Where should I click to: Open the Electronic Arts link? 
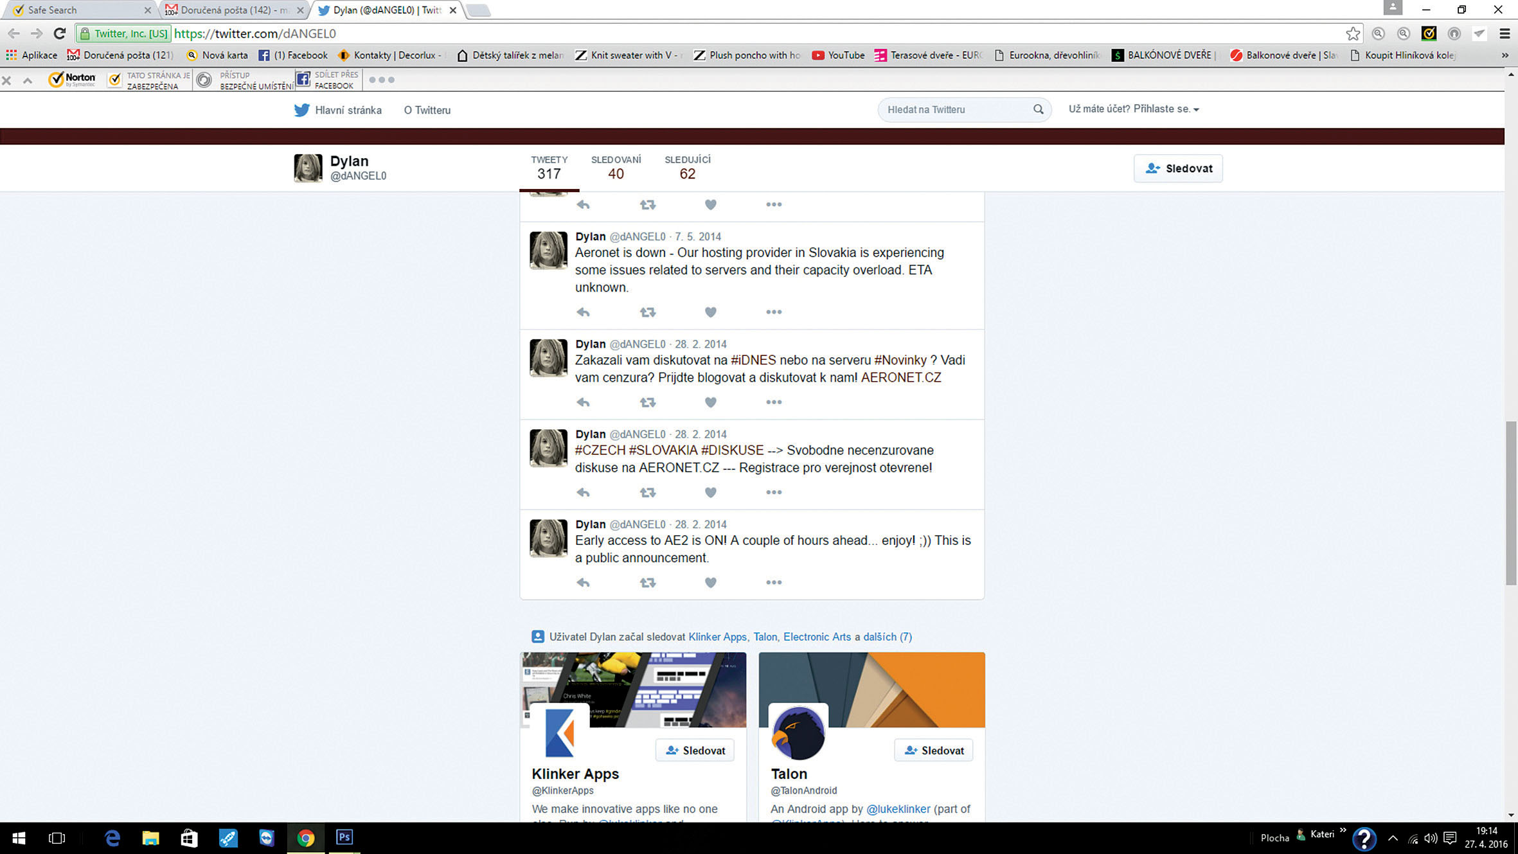click(817, 637)
